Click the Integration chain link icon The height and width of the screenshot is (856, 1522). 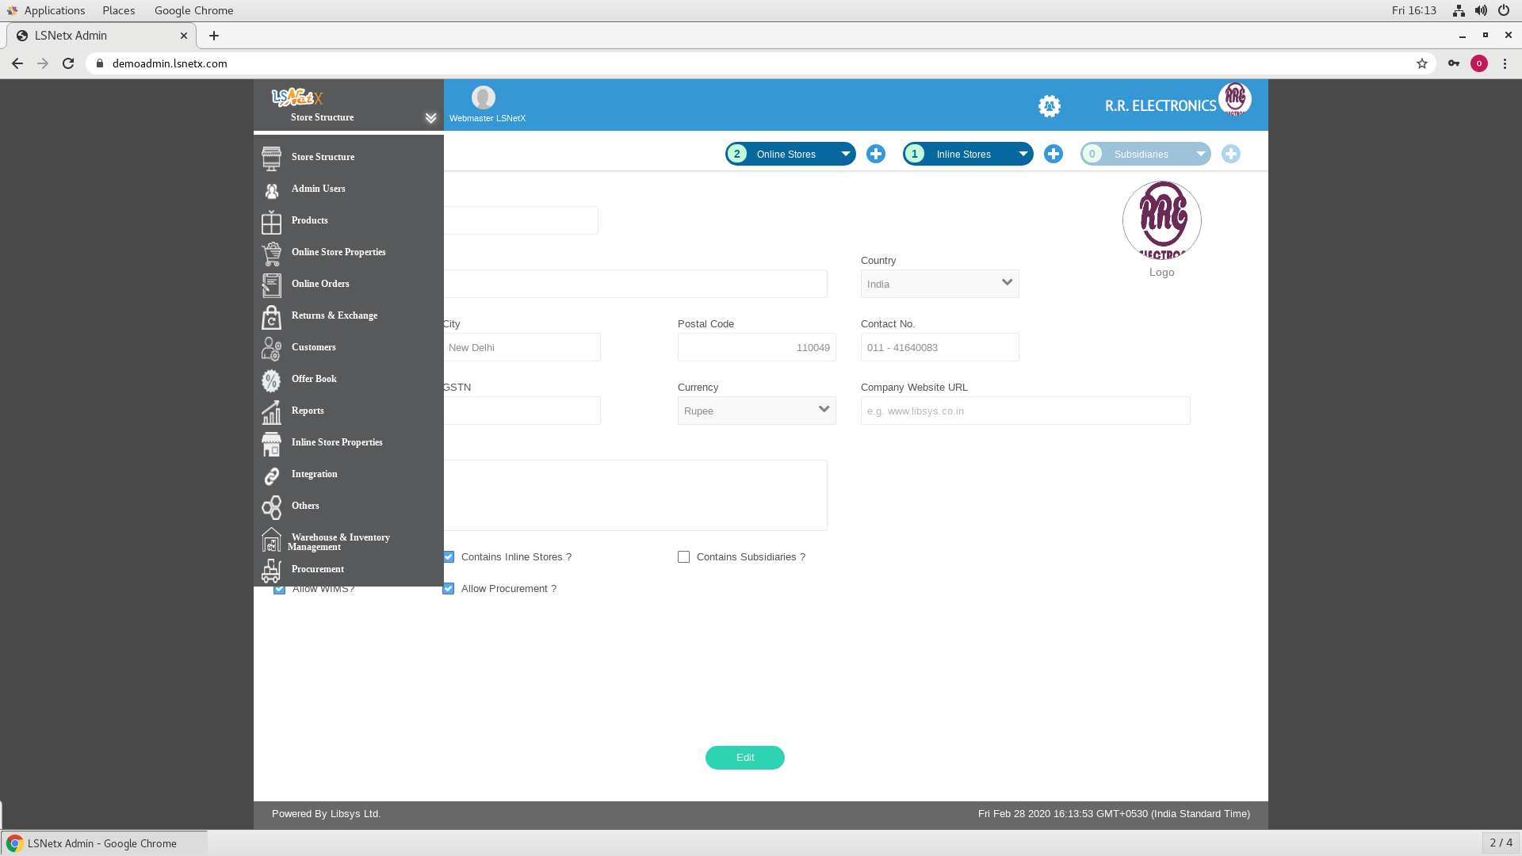click(x=271, y=476)
